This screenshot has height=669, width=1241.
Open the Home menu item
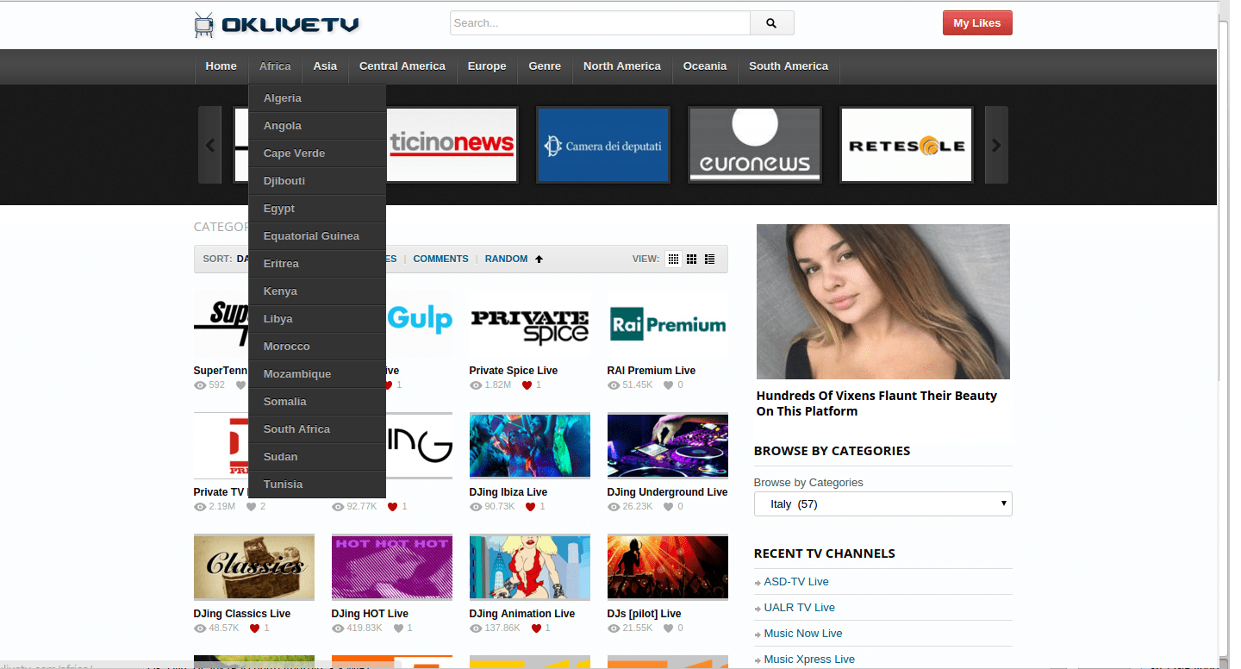point(221,66)
